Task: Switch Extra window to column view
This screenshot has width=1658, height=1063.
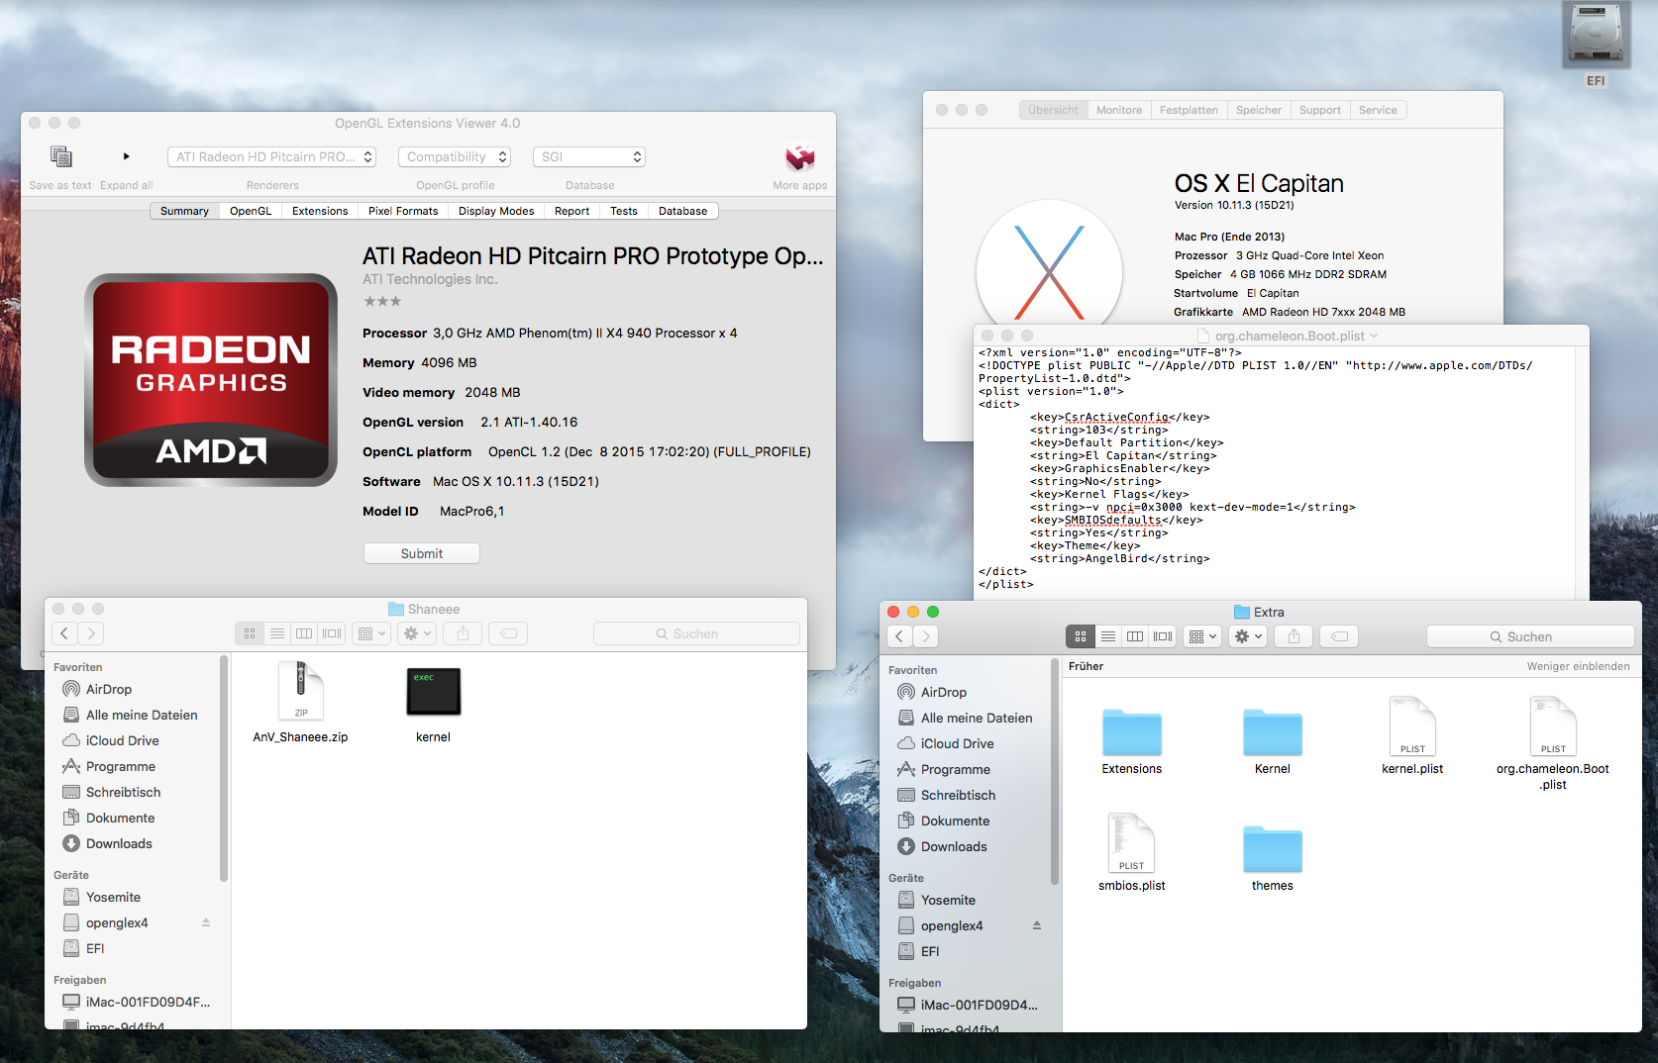Action: click(x=1135, y=636)
